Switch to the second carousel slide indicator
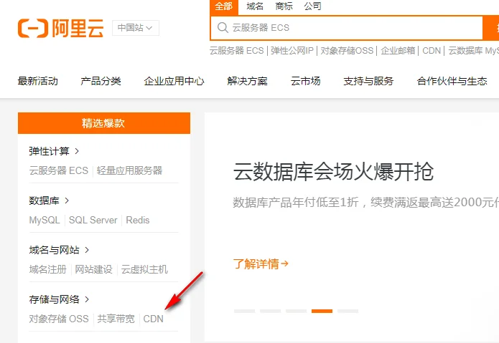The height and width of the screenshot is (343, 499). pyautogui.click(x=270, y=311)
